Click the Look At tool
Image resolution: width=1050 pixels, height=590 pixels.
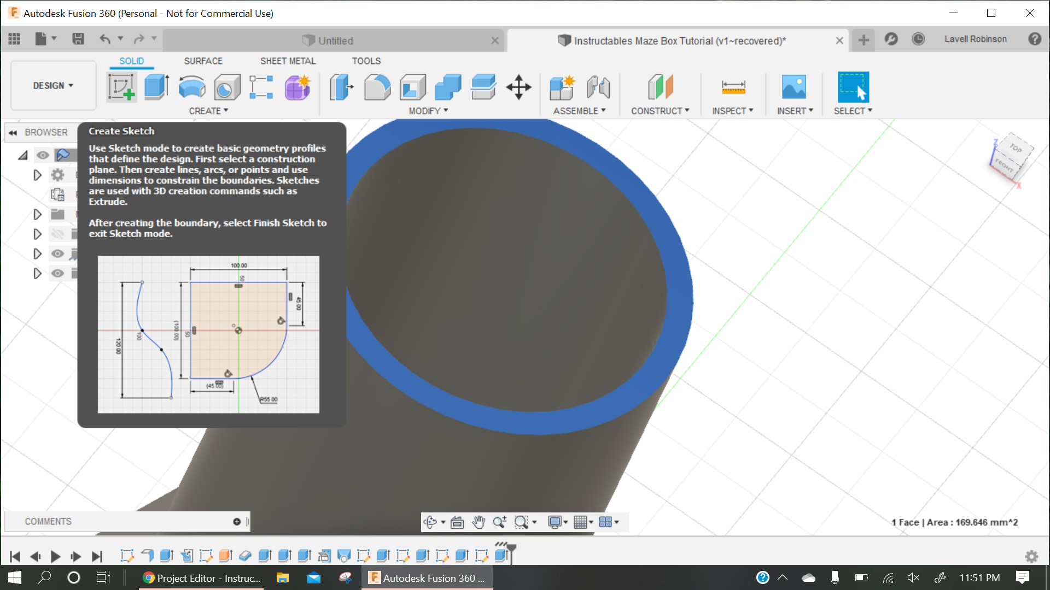[457, 522]
